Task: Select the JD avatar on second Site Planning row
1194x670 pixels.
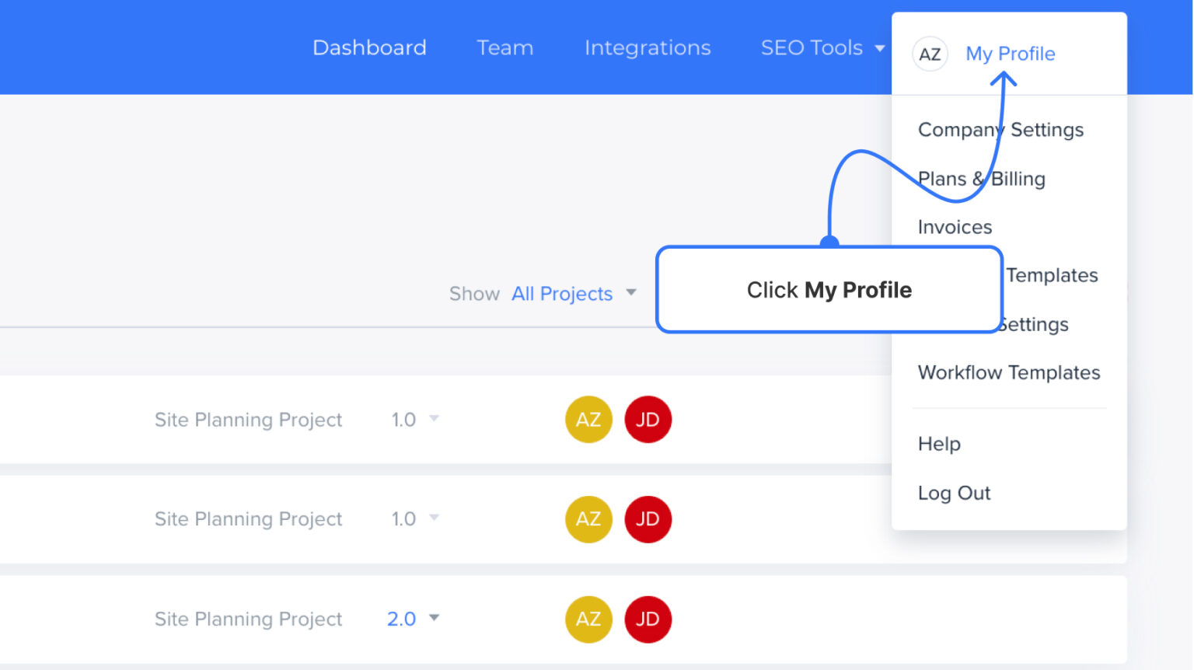Action: [648, 519]
